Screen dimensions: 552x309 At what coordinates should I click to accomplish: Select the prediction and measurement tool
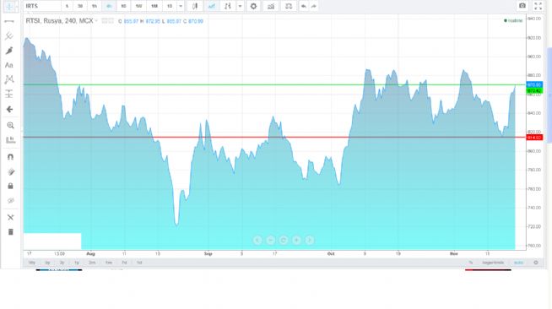(9, 94)
